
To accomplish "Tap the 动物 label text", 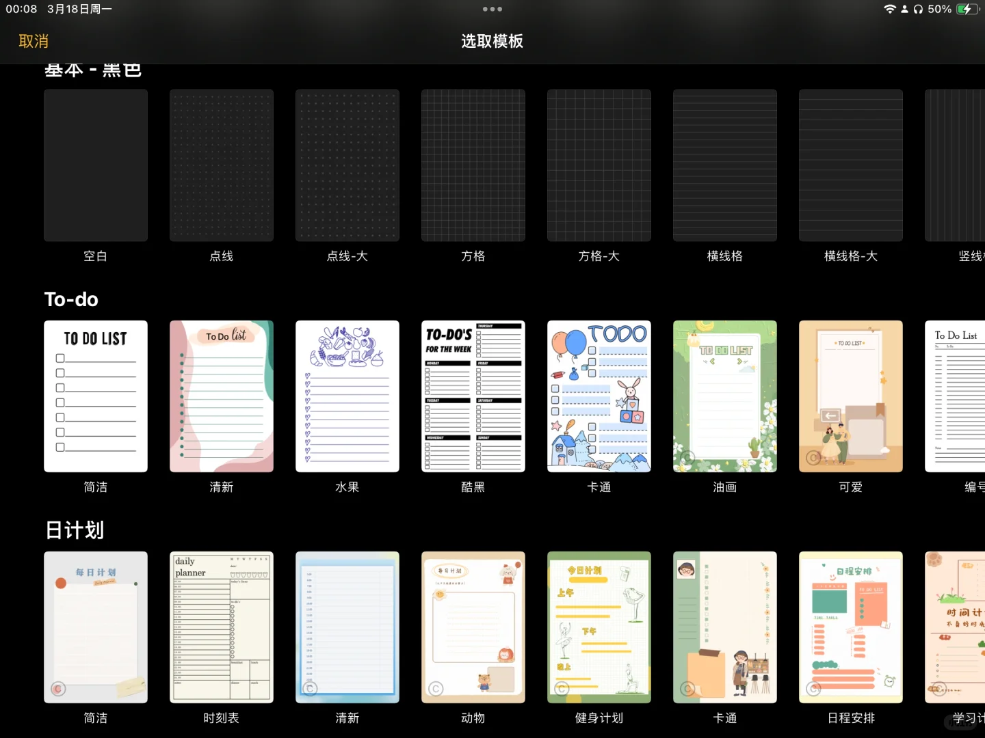I will click(x=473, y=718).
